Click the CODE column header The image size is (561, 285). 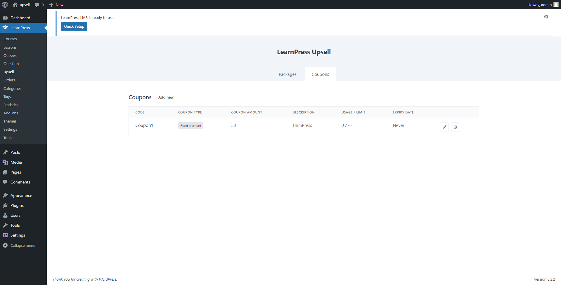(140, 112)
